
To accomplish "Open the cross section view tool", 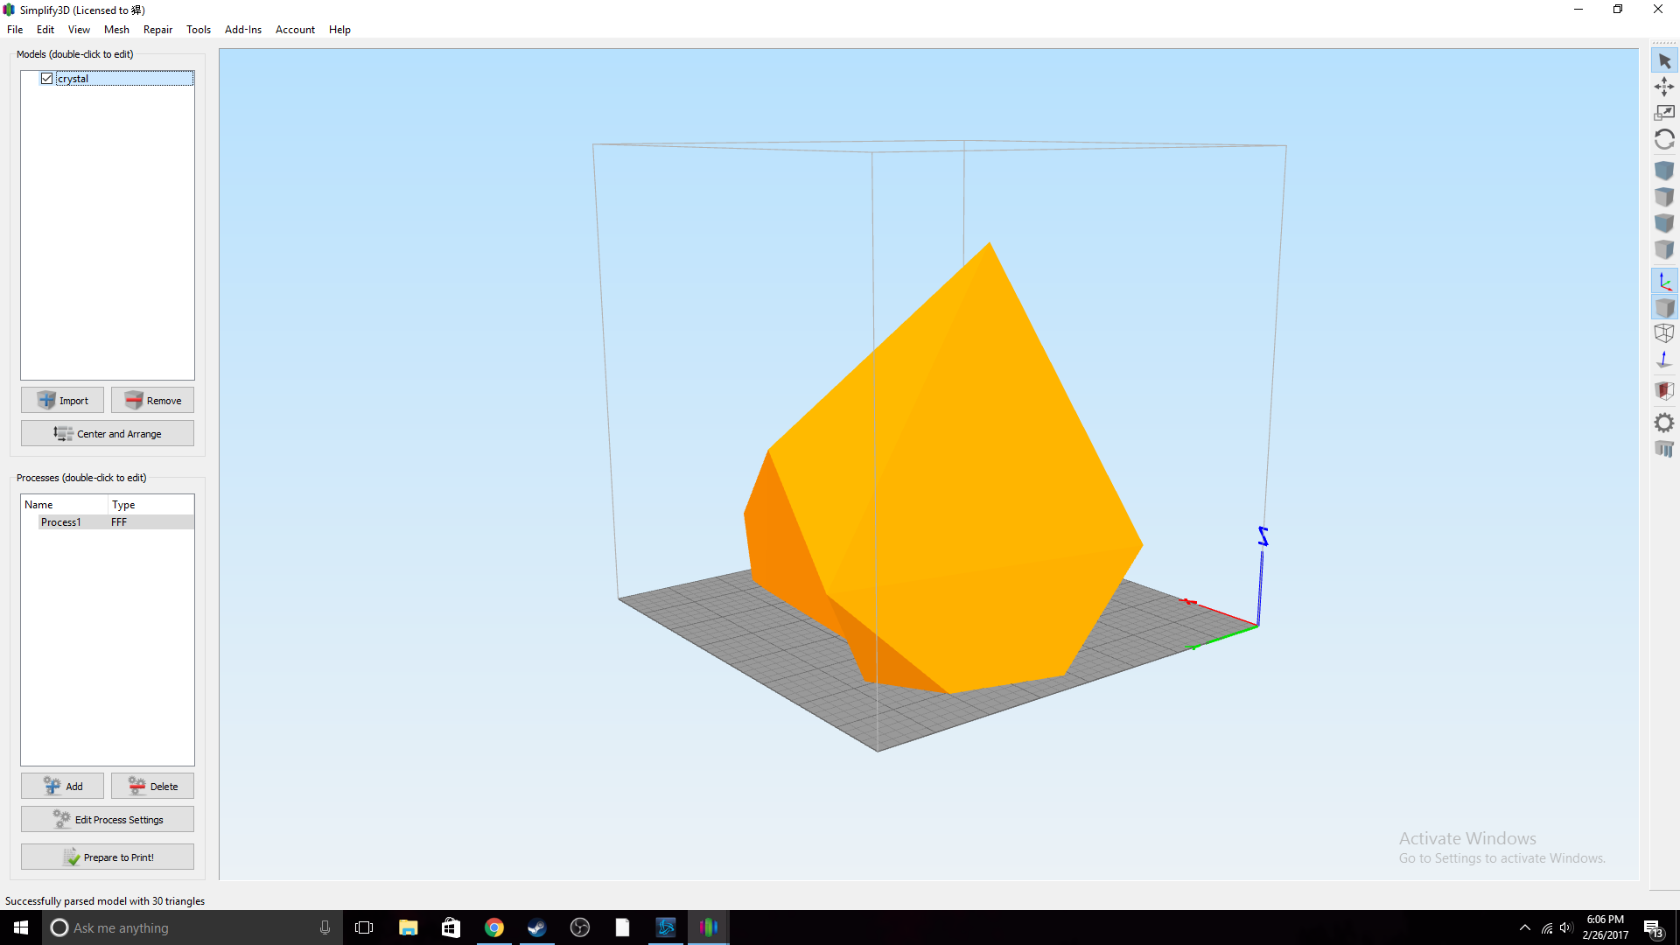I will [x=1664, y=391].
